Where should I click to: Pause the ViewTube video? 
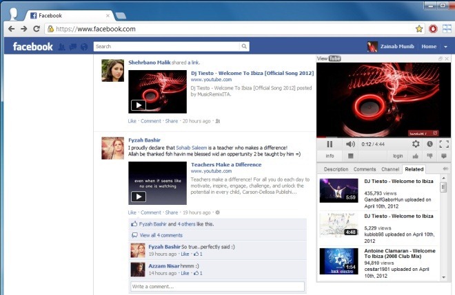[x=330, y=144]
